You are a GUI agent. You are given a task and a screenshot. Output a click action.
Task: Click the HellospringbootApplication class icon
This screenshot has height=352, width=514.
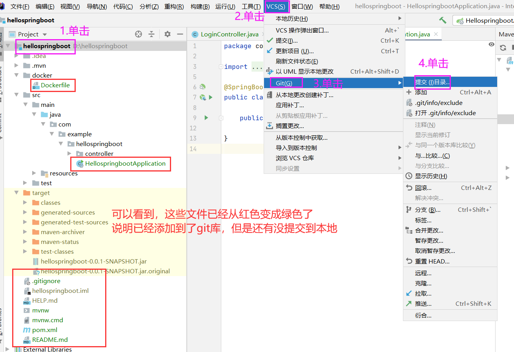(x=80, y=164)
